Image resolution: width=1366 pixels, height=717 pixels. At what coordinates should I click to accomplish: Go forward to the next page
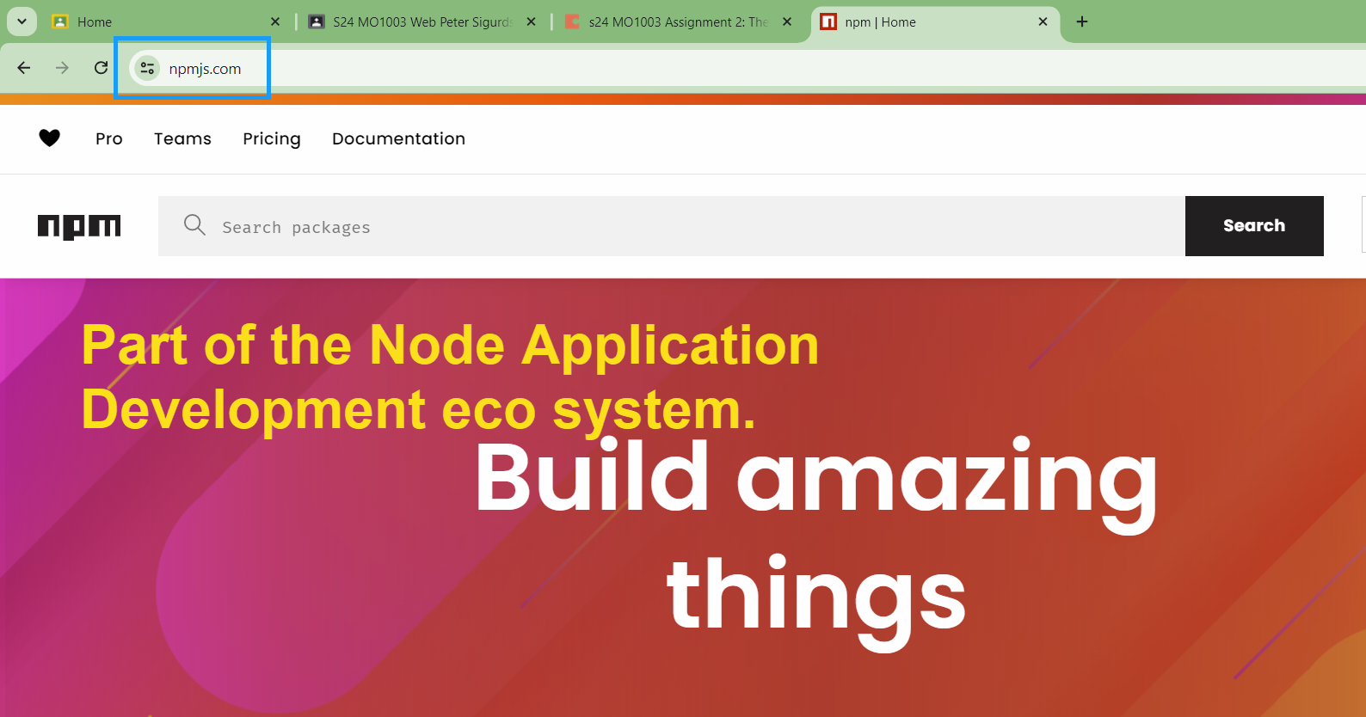62,68
